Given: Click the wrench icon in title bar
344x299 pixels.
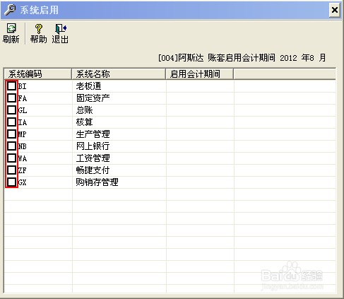Looking at the screenshot, I should click(x=10, y=10).
